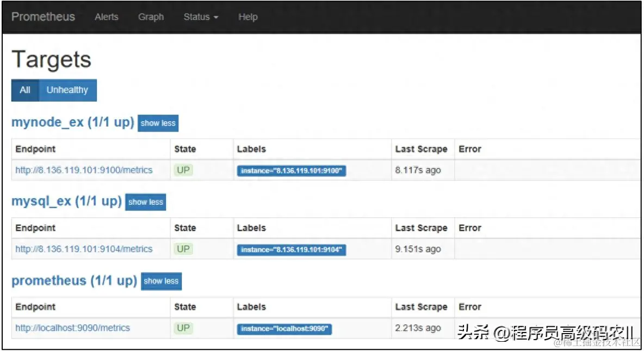
Task: Open the Graph page
Action: tap(151, 17)
